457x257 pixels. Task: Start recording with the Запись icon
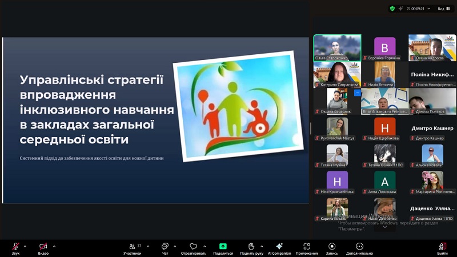(x=332, y=247)
